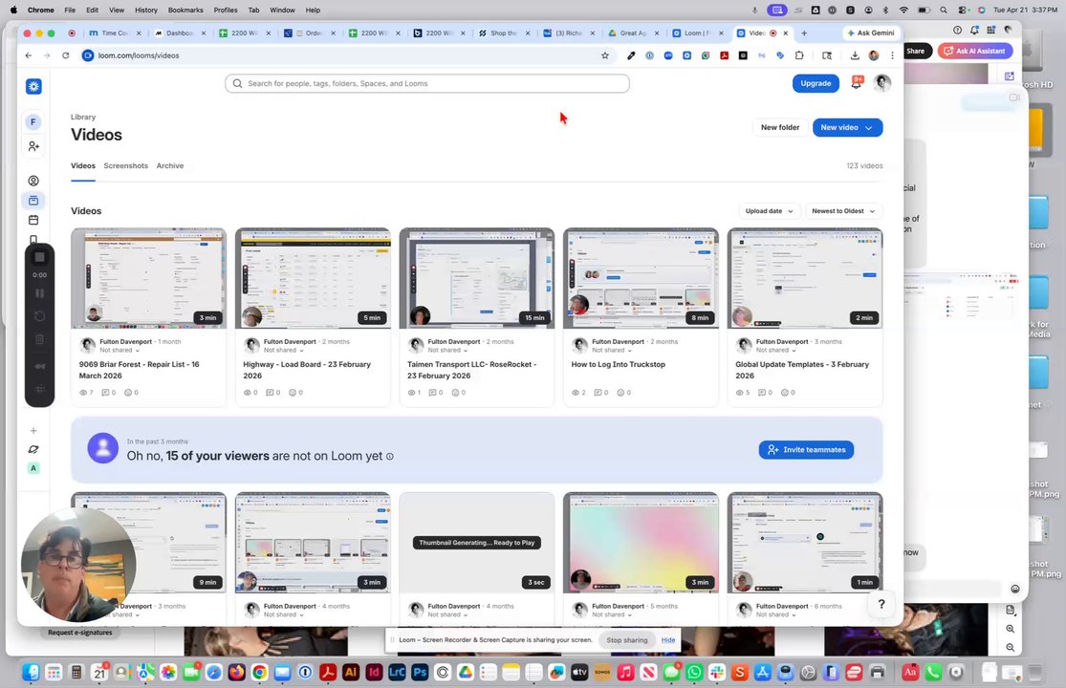1066x688 pixels.
Task: Open the profile avatar next to Upgrade
Action: pyautogui.click(x=881, y=83)
